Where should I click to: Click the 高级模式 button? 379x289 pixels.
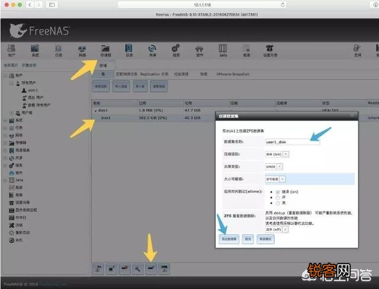click(x=265, y=239)
